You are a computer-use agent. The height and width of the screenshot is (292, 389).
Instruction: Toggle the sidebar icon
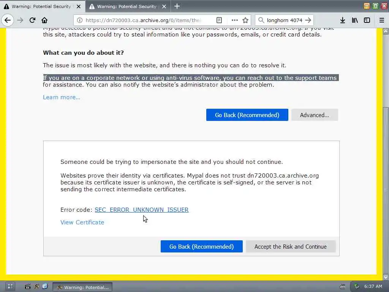(367, 20)
